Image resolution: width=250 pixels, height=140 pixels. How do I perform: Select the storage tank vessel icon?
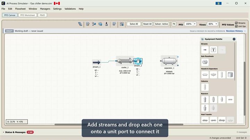coord(230,75)
